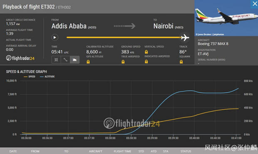Screen dimensions: 258x154
Task: Click the 05:39:00 point on graph timeline
Action: [152, 138]
